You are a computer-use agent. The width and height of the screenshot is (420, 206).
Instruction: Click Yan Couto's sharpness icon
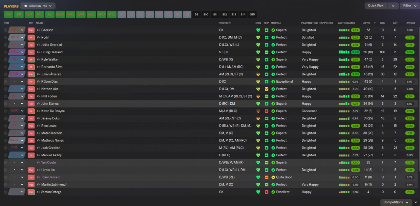[x=266, y=163]
